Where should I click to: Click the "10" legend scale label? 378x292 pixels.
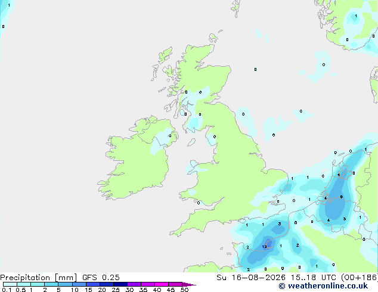click(75, 290)
